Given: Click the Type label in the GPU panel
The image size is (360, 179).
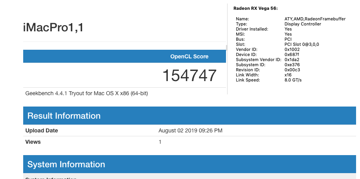Looking at the screenshot, I should 241,24.
